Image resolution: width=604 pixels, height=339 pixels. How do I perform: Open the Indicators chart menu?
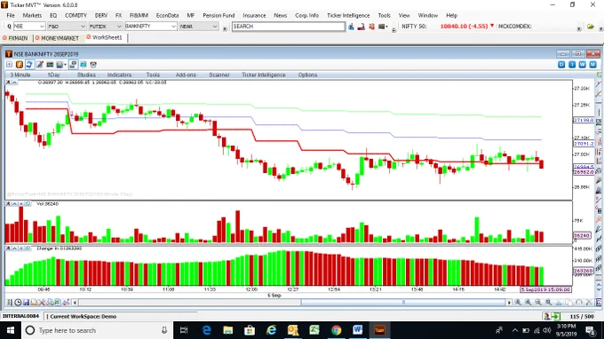click(119, 75)
